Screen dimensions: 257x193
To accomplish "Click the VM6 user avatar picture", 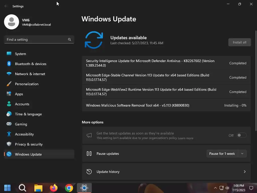I will pyautogui.click(x=12, y=22).
